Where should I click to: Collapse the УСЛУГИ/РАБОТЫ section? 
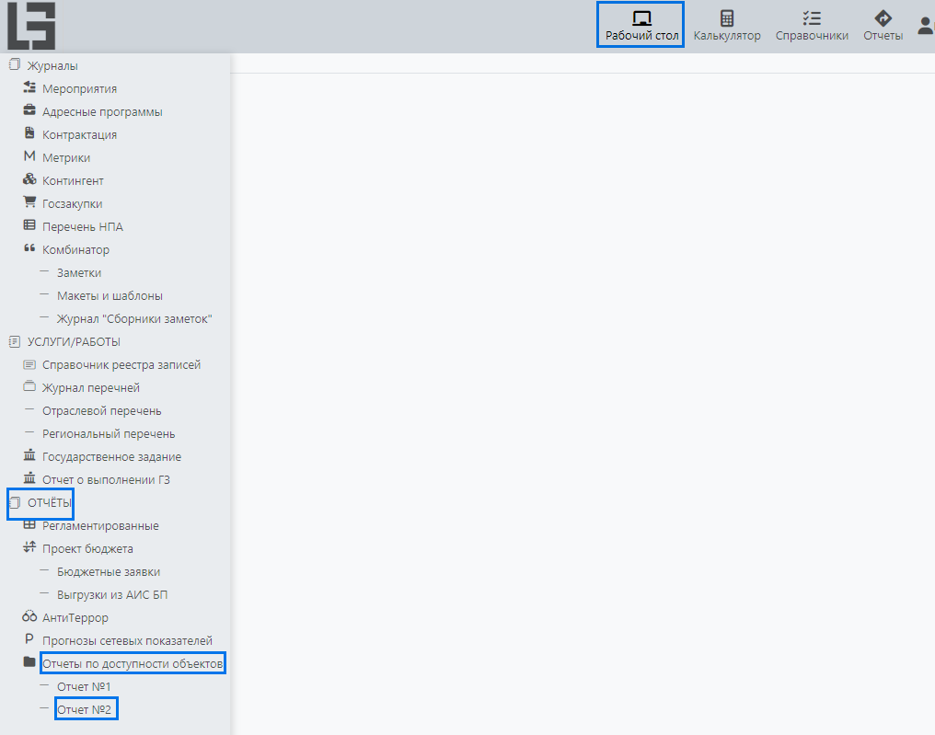74,342
